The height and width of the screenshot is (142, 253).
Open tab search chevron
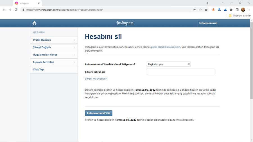(223, 3)
